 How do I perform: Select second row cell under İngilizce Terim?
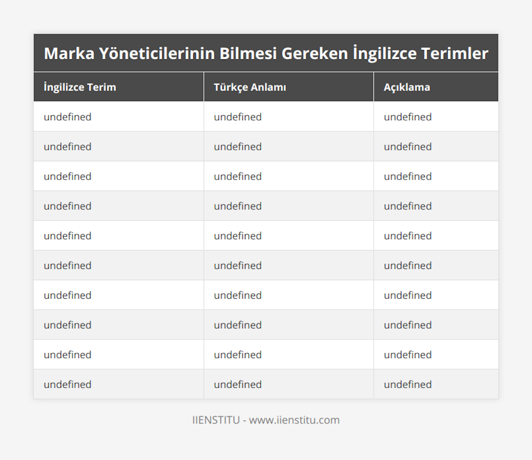click(68, 147)
